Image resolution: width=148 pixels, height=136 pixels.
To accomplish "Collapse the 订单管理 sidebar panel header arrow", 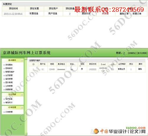I will pos(22,107).
